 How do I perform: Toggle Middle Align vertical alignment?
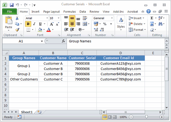coord(72,18)
